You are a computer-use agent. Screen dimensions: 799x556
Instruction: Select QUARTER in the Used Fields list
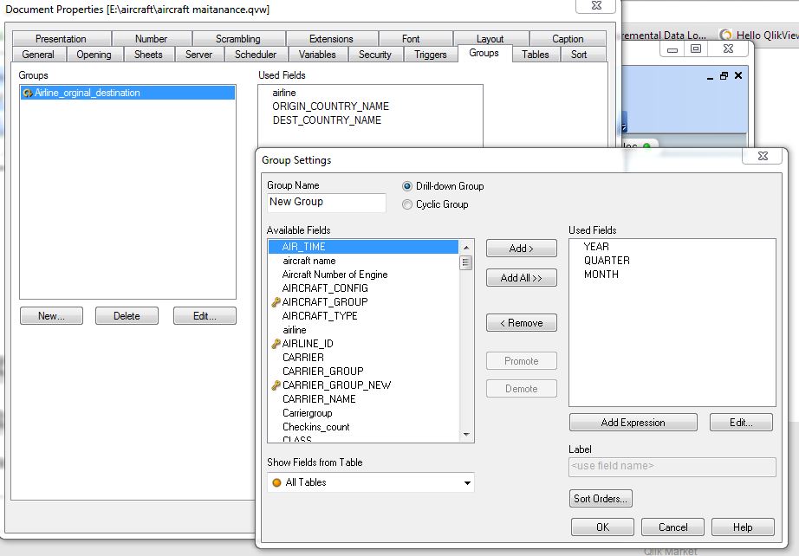click(607, 261)
